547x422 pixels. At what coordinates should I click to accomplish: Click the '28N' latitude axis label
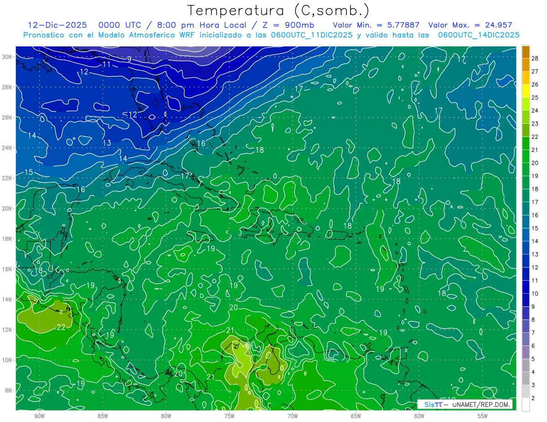7,87
